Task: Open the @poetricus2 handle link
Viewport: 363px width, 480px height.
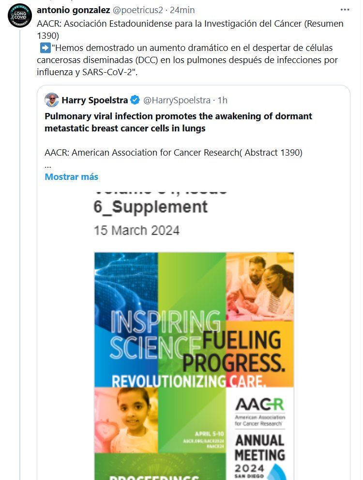Action: [137, 9]
